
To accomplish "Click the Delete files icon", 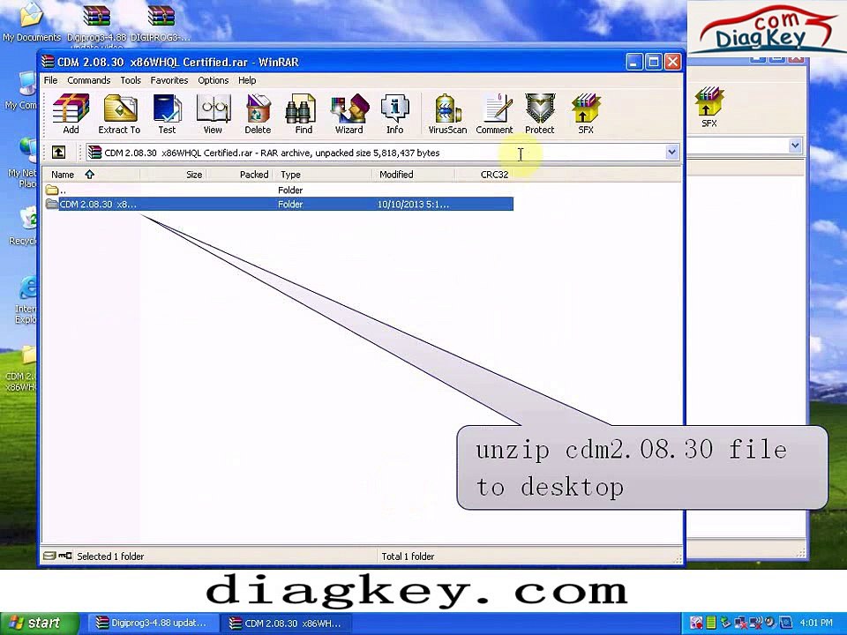I will tap(258, 114).
